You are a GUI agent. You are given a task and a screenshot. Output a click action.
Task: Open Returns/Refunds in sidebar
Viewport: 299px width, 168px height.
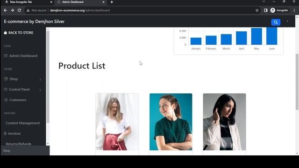[x=19, y=144]
